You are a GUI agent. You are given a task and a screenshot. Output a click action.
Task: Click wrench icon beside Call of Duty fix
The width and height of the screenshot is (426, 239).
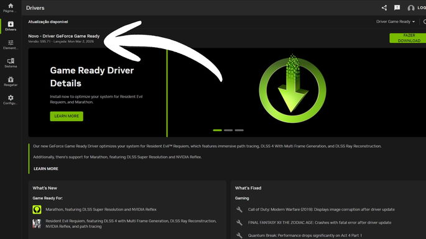coord(239,209)
